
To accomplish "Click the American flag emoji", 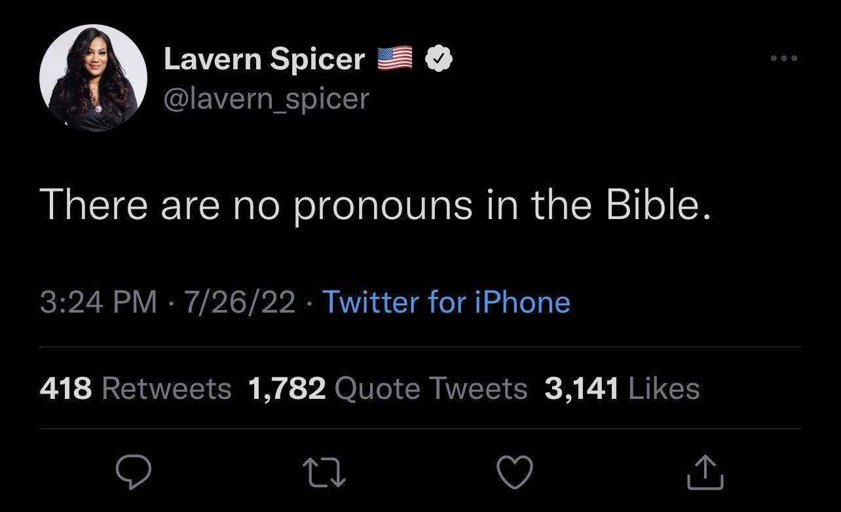I will tap(396, 58).
